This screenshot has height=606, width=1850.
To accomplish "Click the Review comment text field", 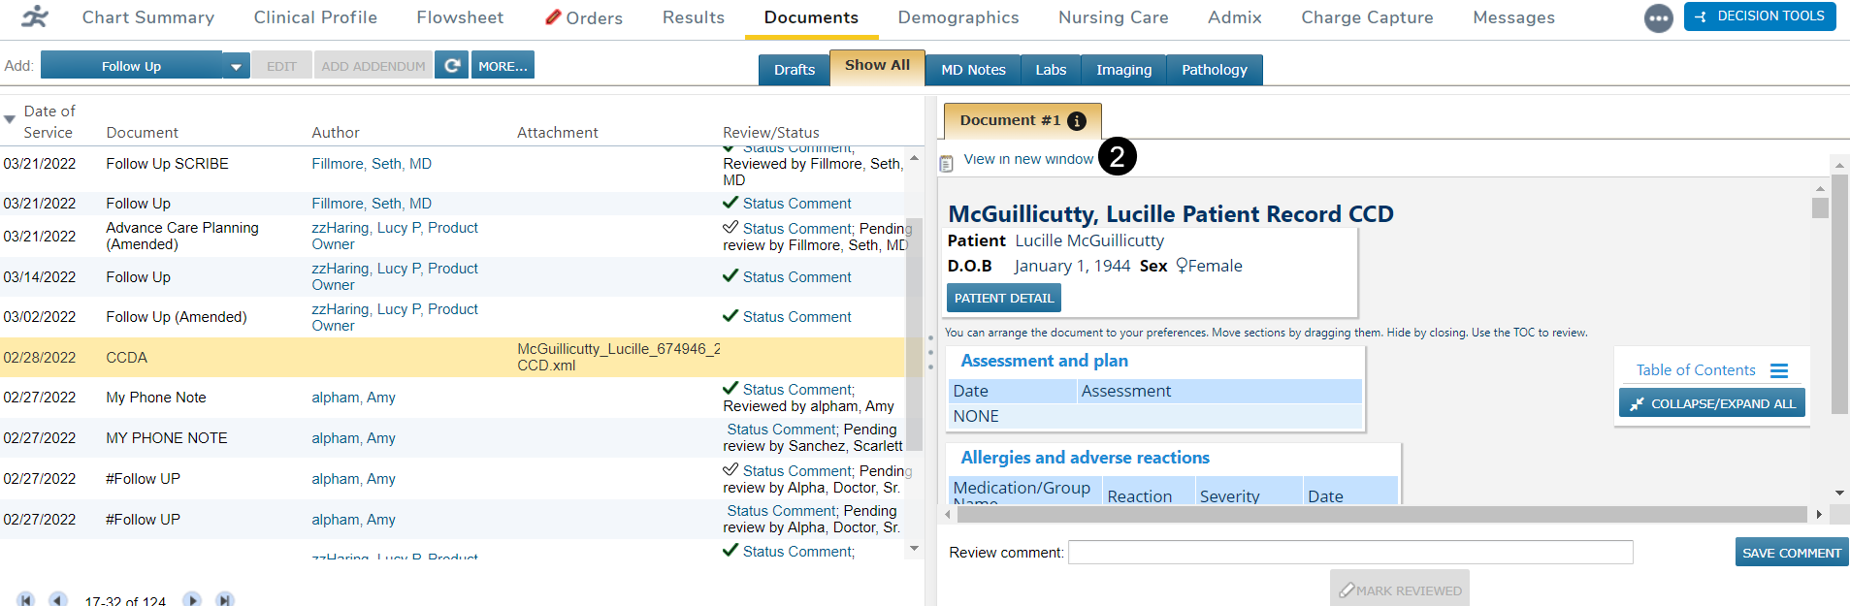I will coord(1349,553).
